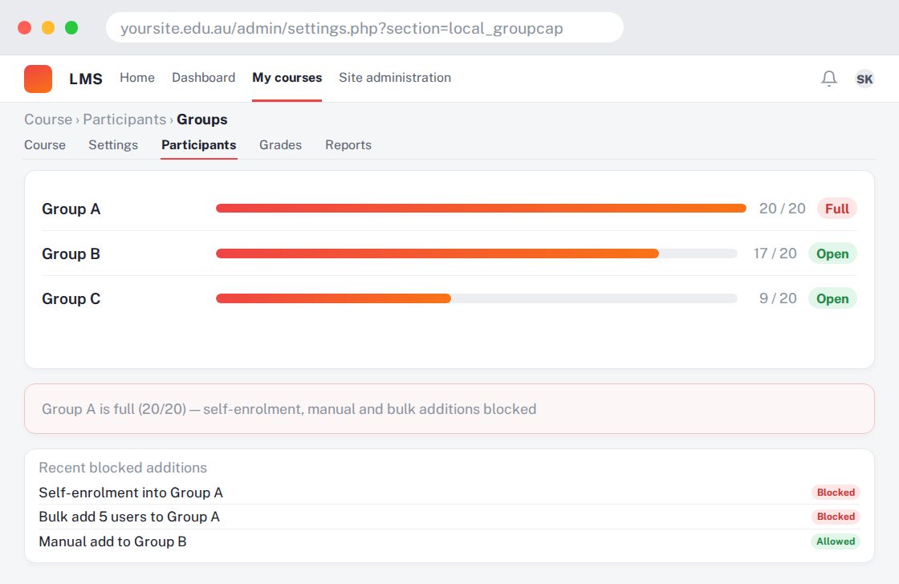Screen dimensions: 899x584
Task: Click the red close window dot
Action: (25, 27)
